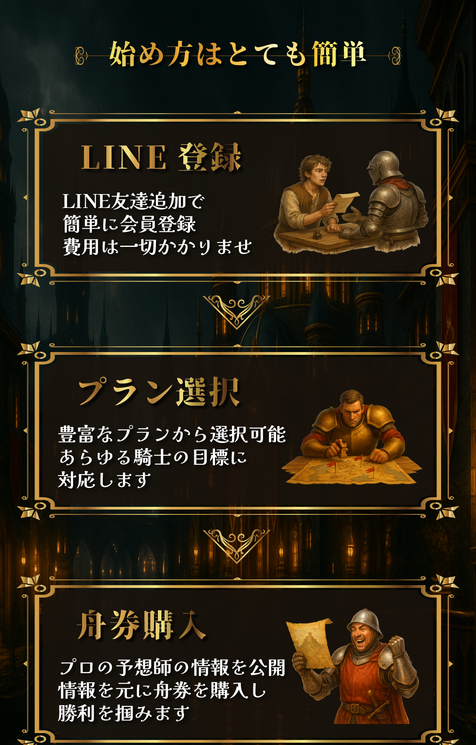Click the '舟券購入' title
476x745 pixels.
[142, 625]
